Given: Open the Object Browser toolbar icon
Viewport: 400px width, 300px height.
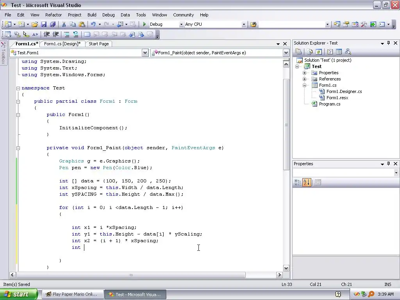Looking at the screenshot, I should click(355, 24).
